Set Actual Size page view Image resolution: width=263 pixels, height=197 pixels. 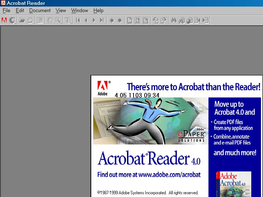(130, 20)
